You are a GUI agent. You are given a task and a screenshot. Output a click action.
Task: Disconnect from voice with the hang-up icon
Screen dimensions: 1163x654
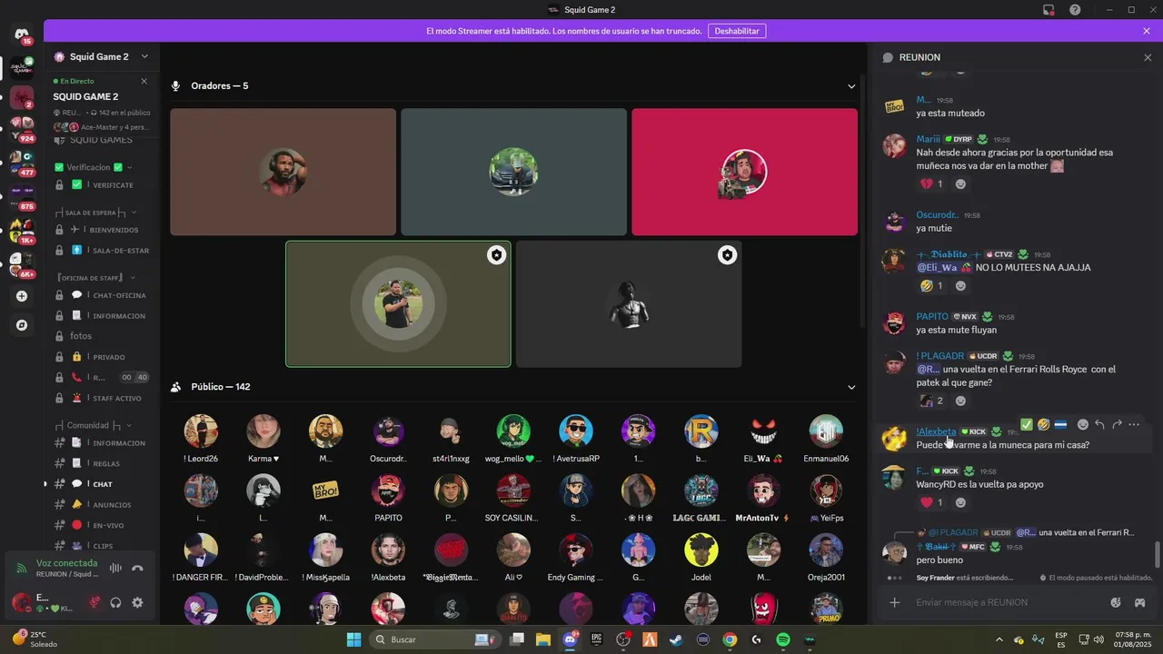(x=137, y=569)
